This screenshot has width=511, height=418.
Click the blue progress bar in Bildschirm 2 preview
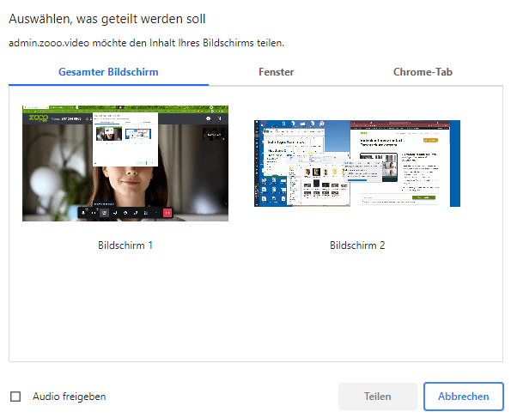357,180
